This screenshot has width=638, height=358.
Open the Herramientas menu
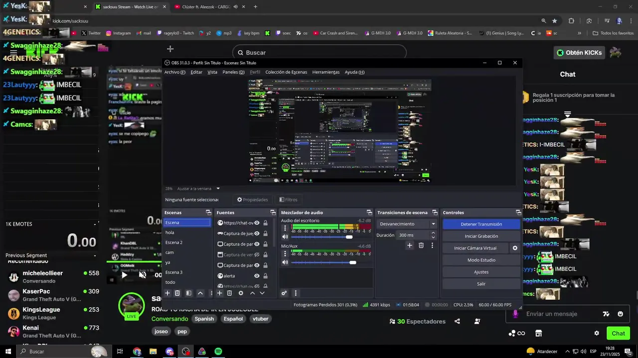[326, 72]
